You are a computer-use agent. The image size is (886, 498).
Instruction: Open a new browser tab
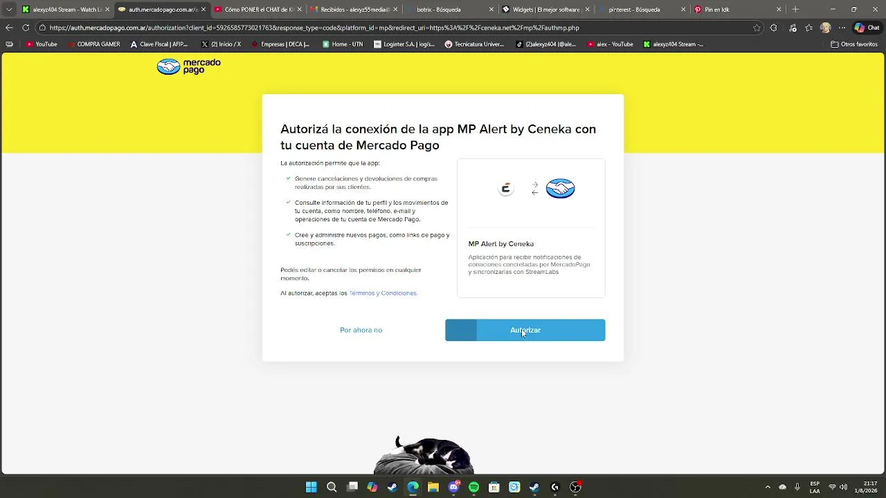(x=795, y=10)
